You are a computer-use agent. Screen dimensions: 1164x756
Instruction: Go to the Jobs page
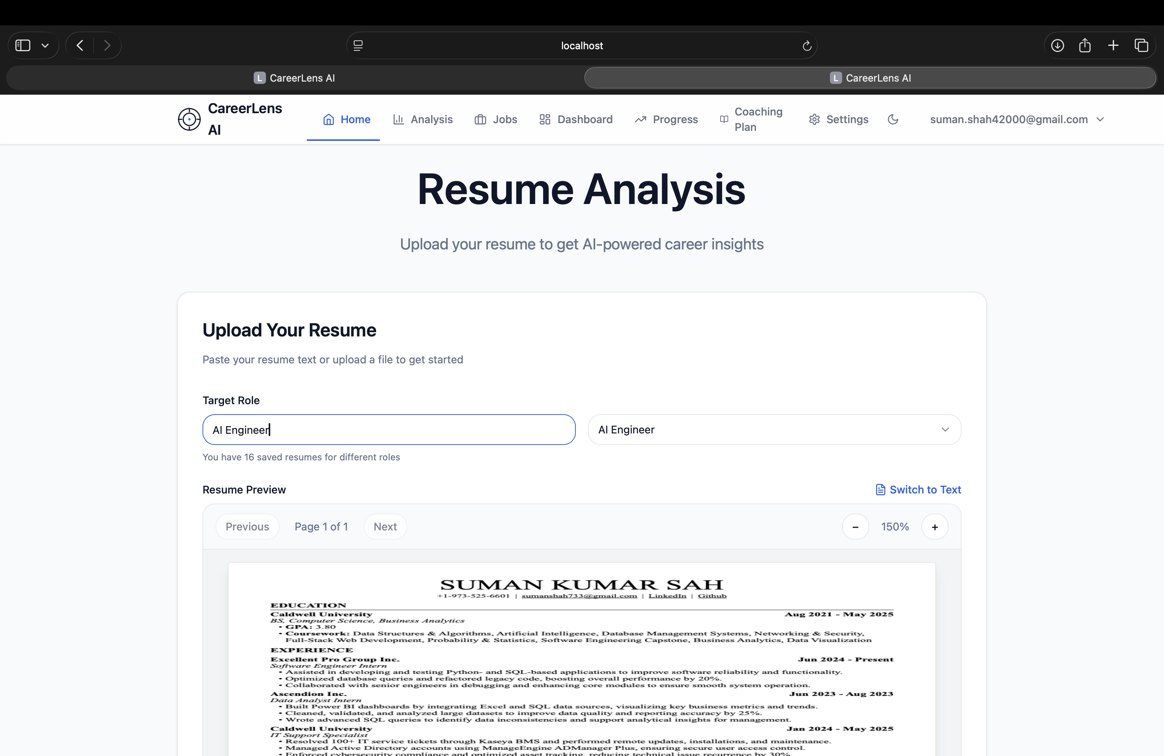click(x=495, y=119)
